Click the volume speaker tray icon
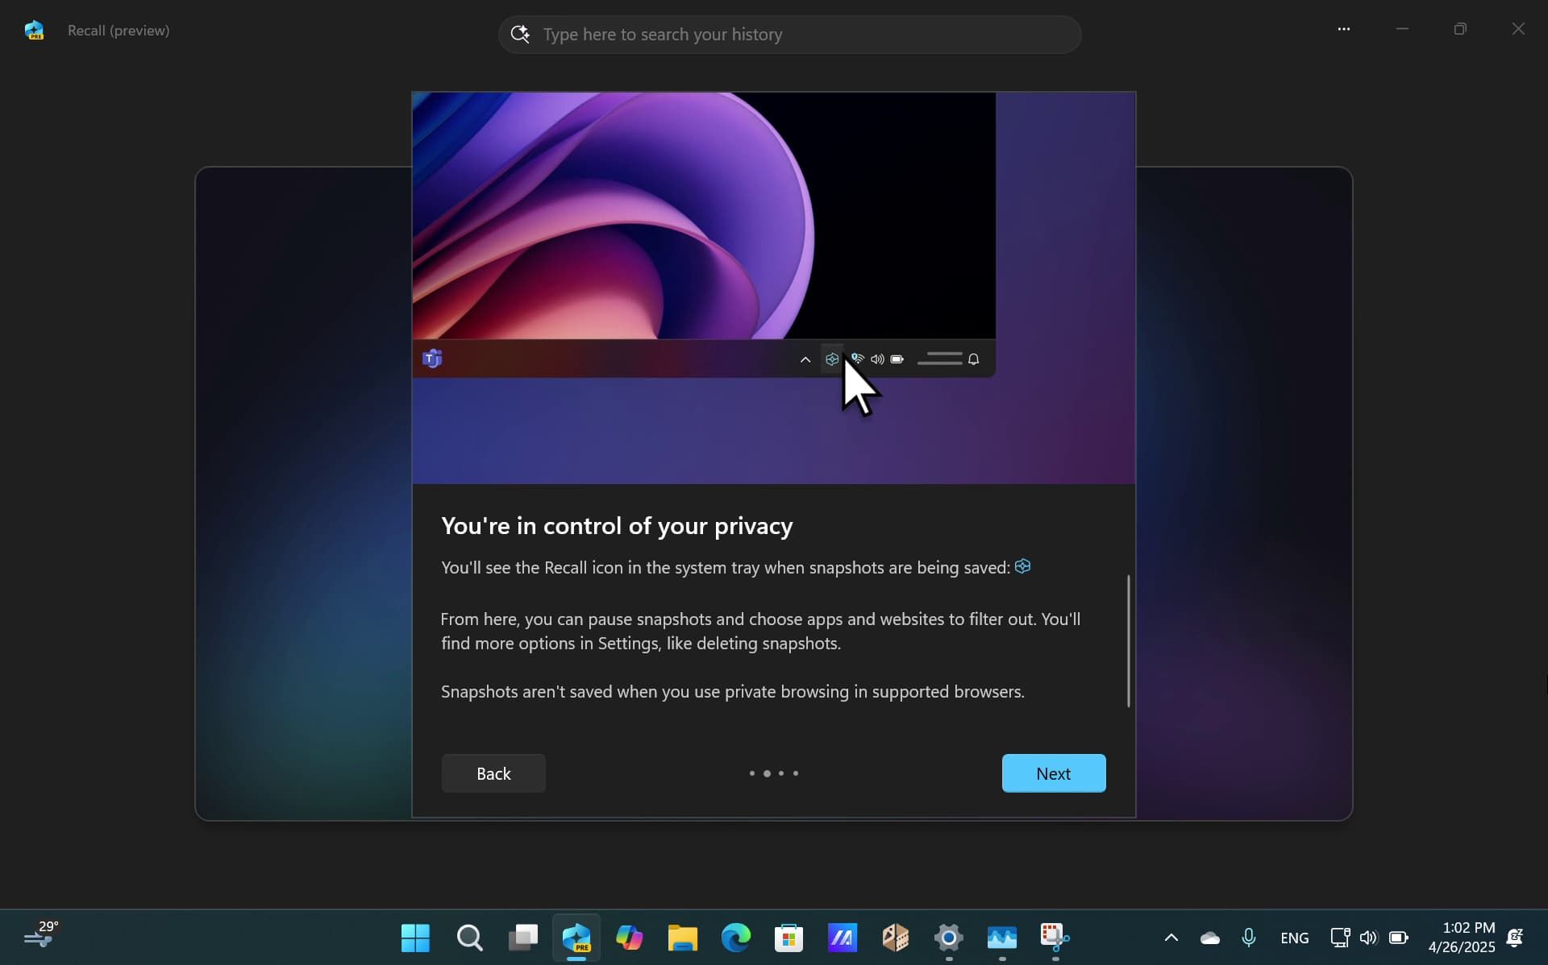The width and height of the screenshot is (1548, 965). (x=1369, y=938)
